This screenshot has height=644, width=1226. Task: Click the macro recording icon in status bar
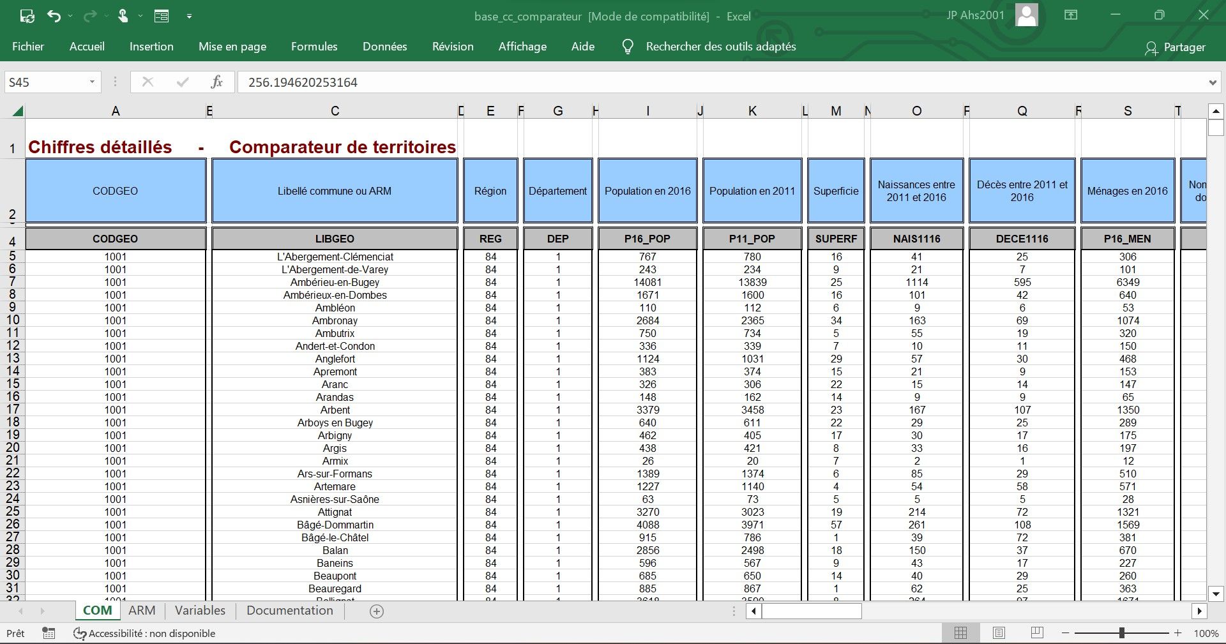(49, 633)
